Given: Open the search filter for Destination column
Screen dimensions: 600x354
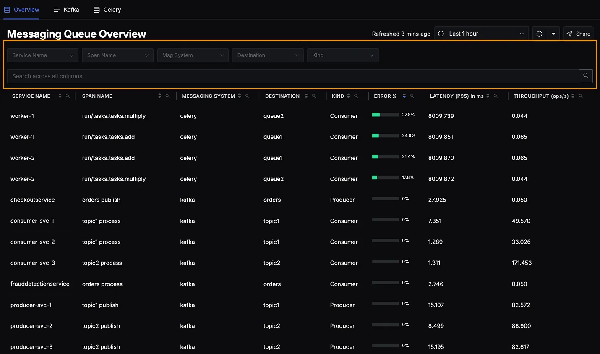Looking at the screenshot, I should pyautogui.click(x=314, y=96).
